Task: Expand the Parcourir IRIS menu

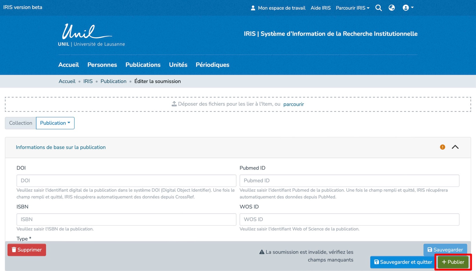Action: coord(352,8)
